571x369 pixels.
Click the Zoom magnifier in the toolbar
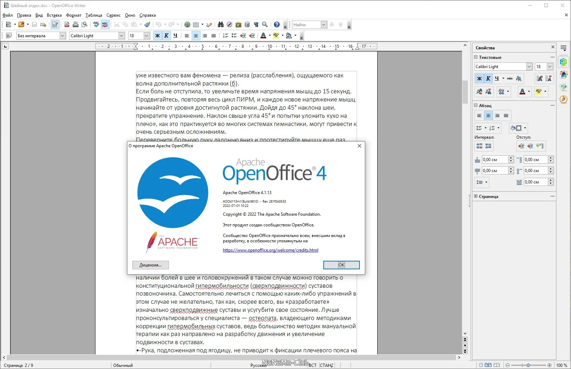265,24
